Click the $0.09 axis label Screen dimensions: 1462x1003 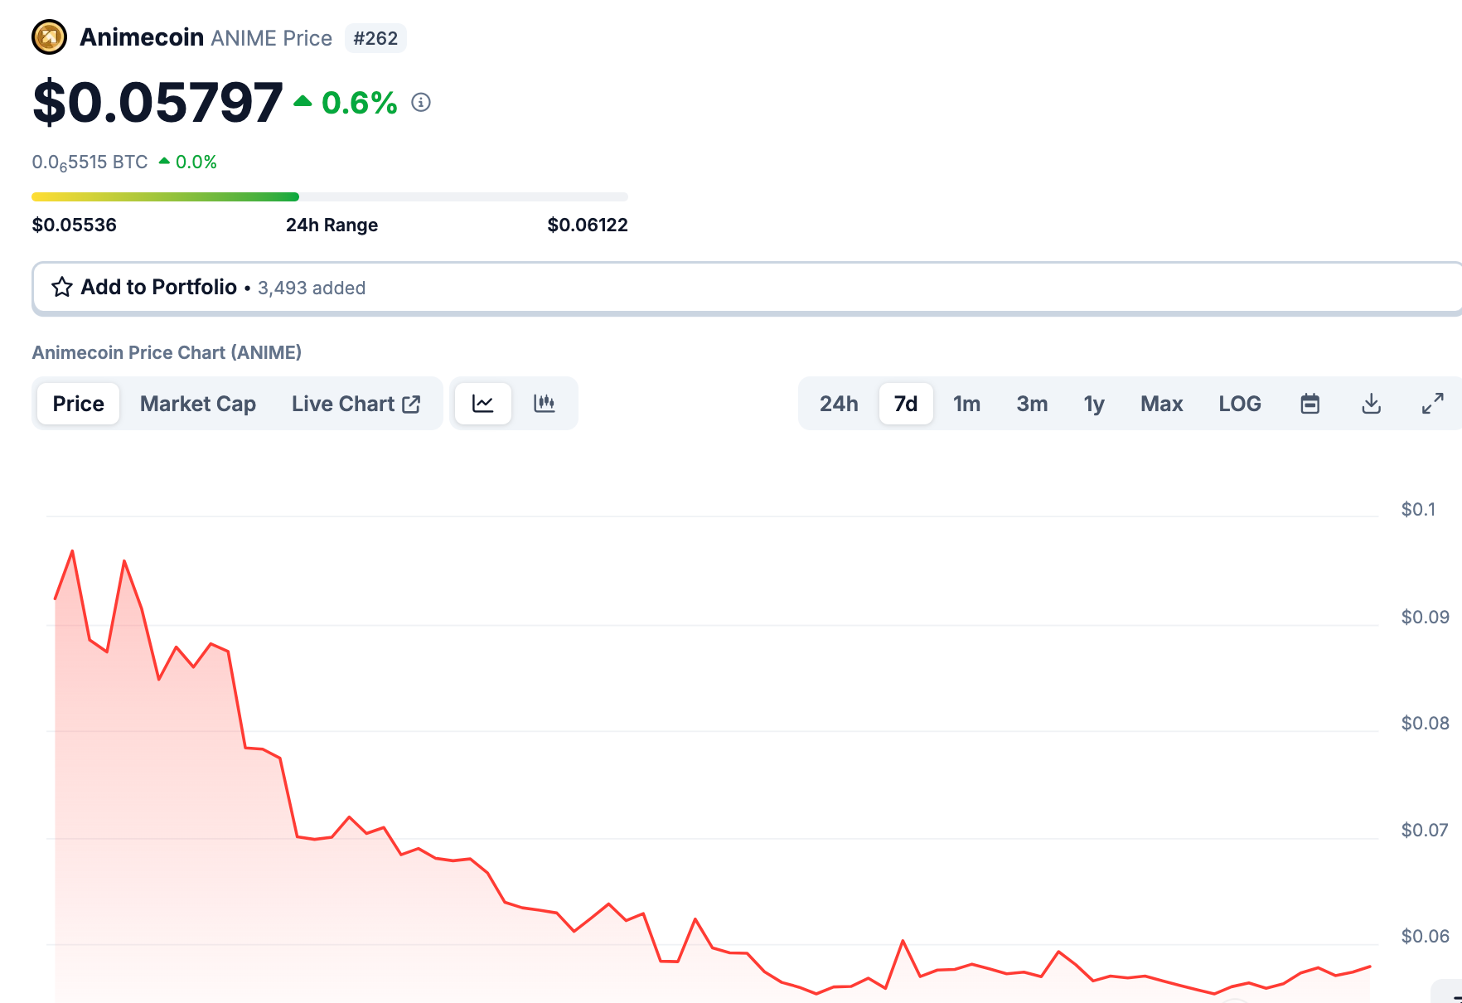click(1425, 617)
